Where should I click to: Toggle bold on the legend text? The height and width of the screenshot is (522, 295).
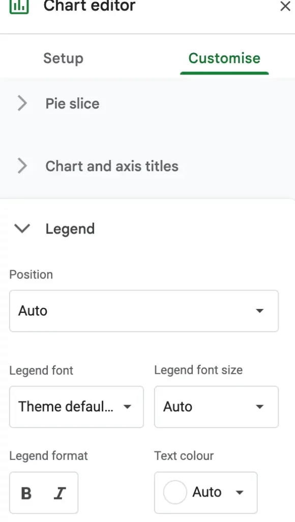tap(25, 492)
